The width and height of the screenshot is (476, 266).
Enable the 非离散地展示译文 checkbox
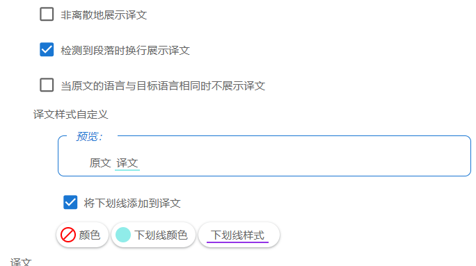pyautogui.click(x=47, y=15)
